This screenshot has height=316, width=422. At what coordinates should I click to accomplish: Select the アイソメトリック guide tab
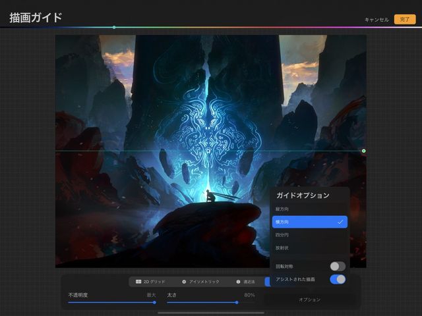point(200,282)
